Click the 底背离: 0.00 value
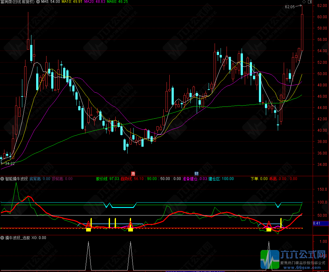Viewport: 329px width, 272px height. click(40, 179)
